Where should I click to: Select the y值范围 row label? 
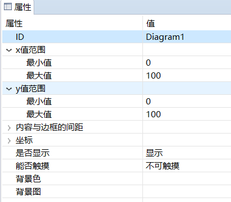pyautogui.click(x=30, y=89)
